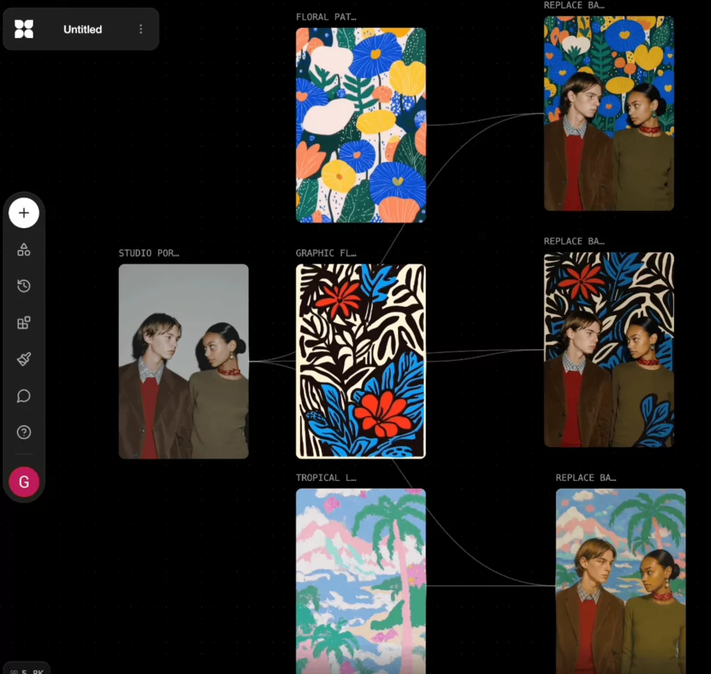The height and width of the screenshot is (674, 711).
Task: Click the question mark help icon
Action: [x=24, y=432]
